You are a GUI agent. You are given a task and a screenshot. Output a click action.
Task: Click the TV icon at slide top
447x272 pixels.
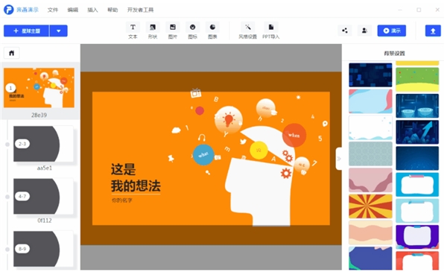196,92
